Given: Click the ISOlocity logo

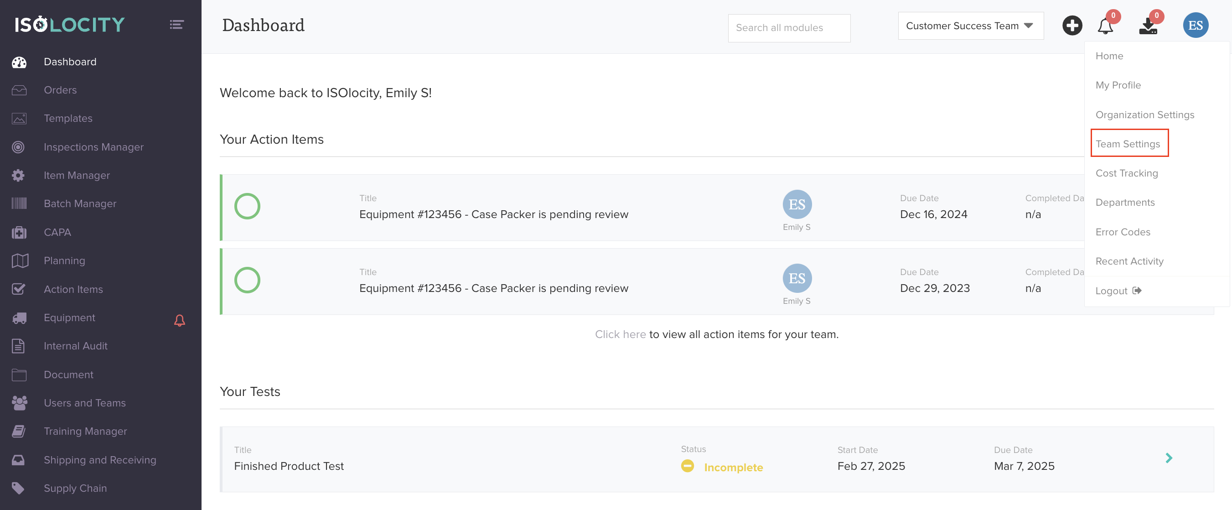Looking at the screenshot, I should coord(70,24).
